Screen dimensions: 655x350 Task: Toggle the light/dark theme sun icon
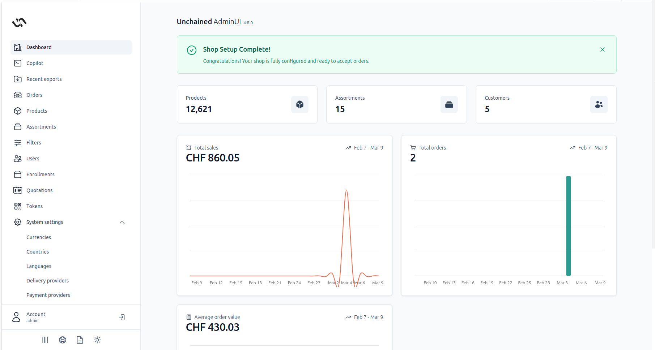tap(97, 340)
